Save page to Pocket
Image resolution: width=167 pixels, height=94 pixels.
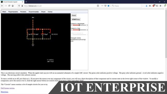click(x=105, y=6)
